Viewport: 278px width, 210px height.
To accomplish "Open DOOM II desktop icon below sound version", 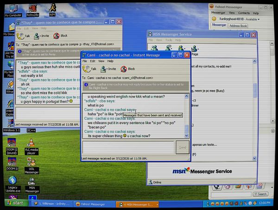I will tap(12, 164).
